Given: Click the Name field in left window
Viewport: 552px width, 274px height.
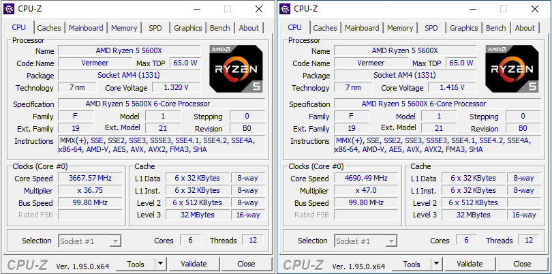Looking at the screenshot, I should pyautogui.click(x=129, y=50).
